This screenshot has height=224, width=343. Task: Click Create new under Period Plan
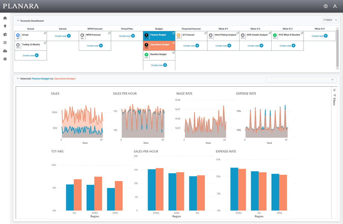pos(127,36)
